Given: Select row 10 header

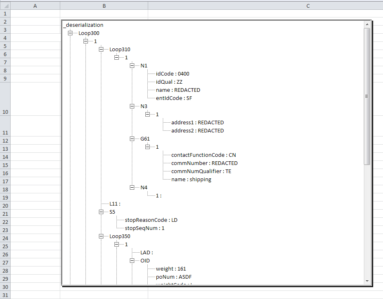Looking at the screenshot, I should 5,99.
